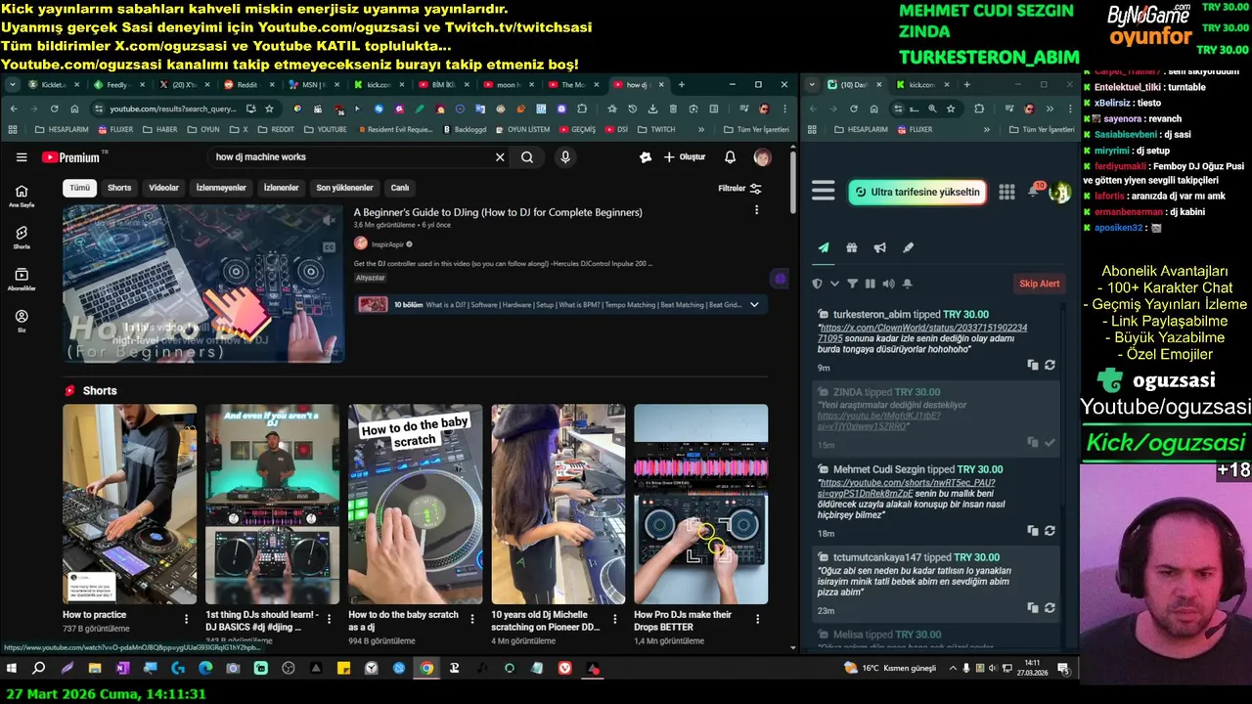1252x704 pixels.
Task: Open options for How Pro DJs short
Action: [x=758, y=619]
